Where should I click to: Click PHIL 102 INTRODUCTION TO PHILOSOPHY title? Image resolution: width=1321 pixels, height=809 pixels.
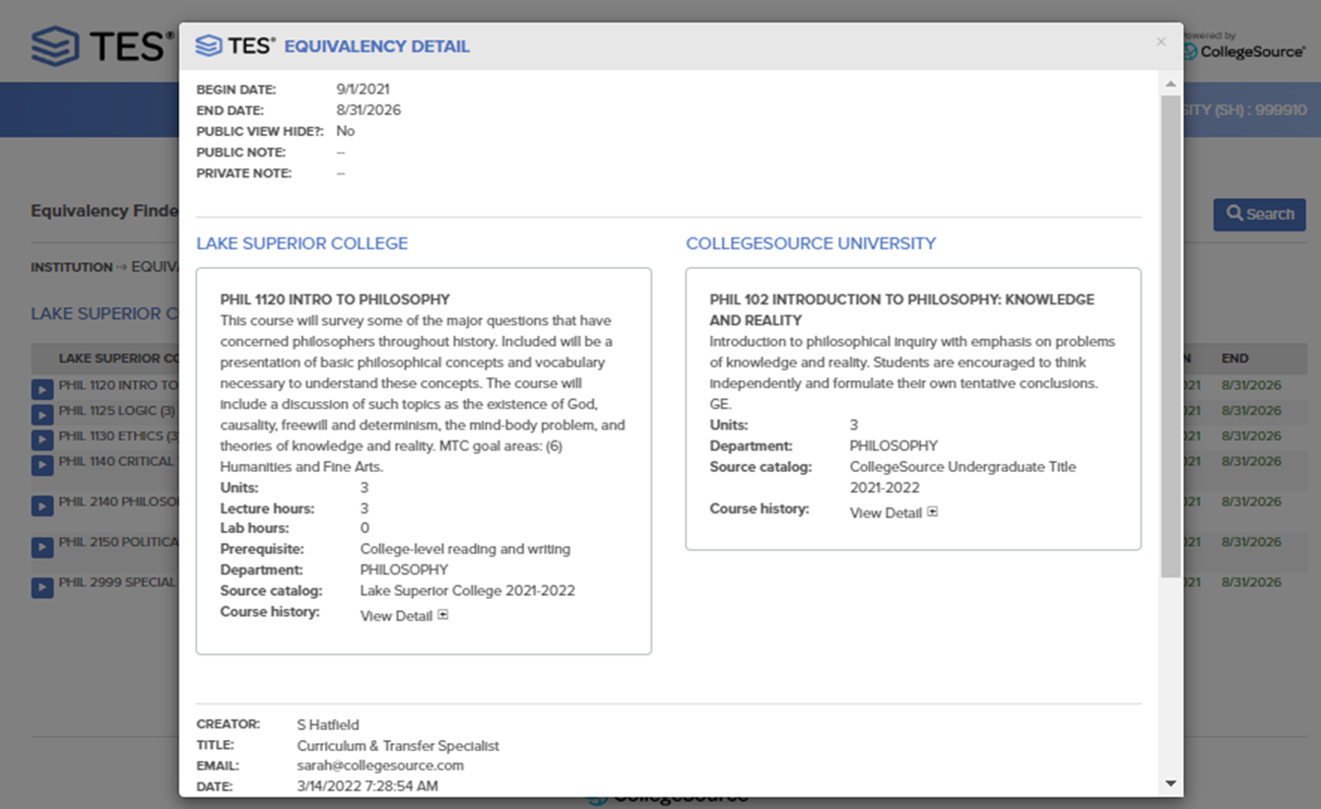(x=901, y=309)
